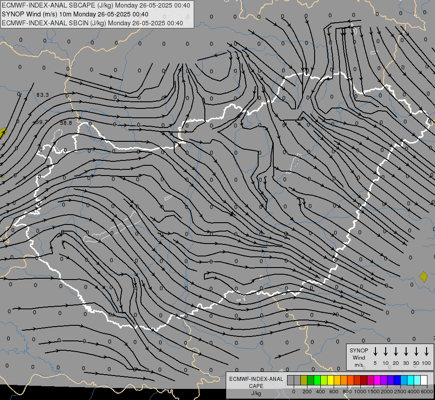Click the bright magenta swatch right of 1500
The width and height of the screenshot is (435, 400).
[378, 380]
